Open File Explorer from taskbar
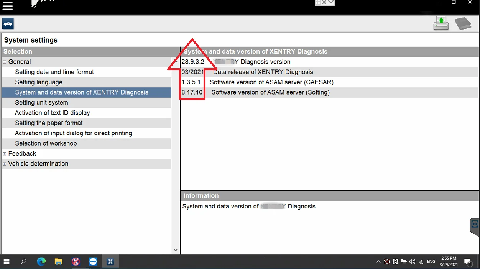480x269 pixels. click(58, 262)
